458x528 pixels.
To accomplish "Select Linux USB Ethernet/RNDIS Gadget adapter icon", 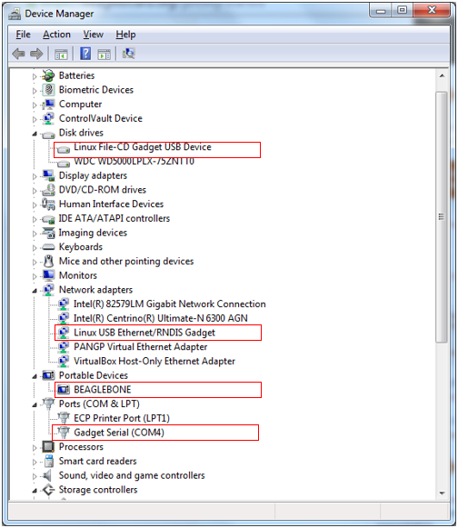I will [64, 333].
